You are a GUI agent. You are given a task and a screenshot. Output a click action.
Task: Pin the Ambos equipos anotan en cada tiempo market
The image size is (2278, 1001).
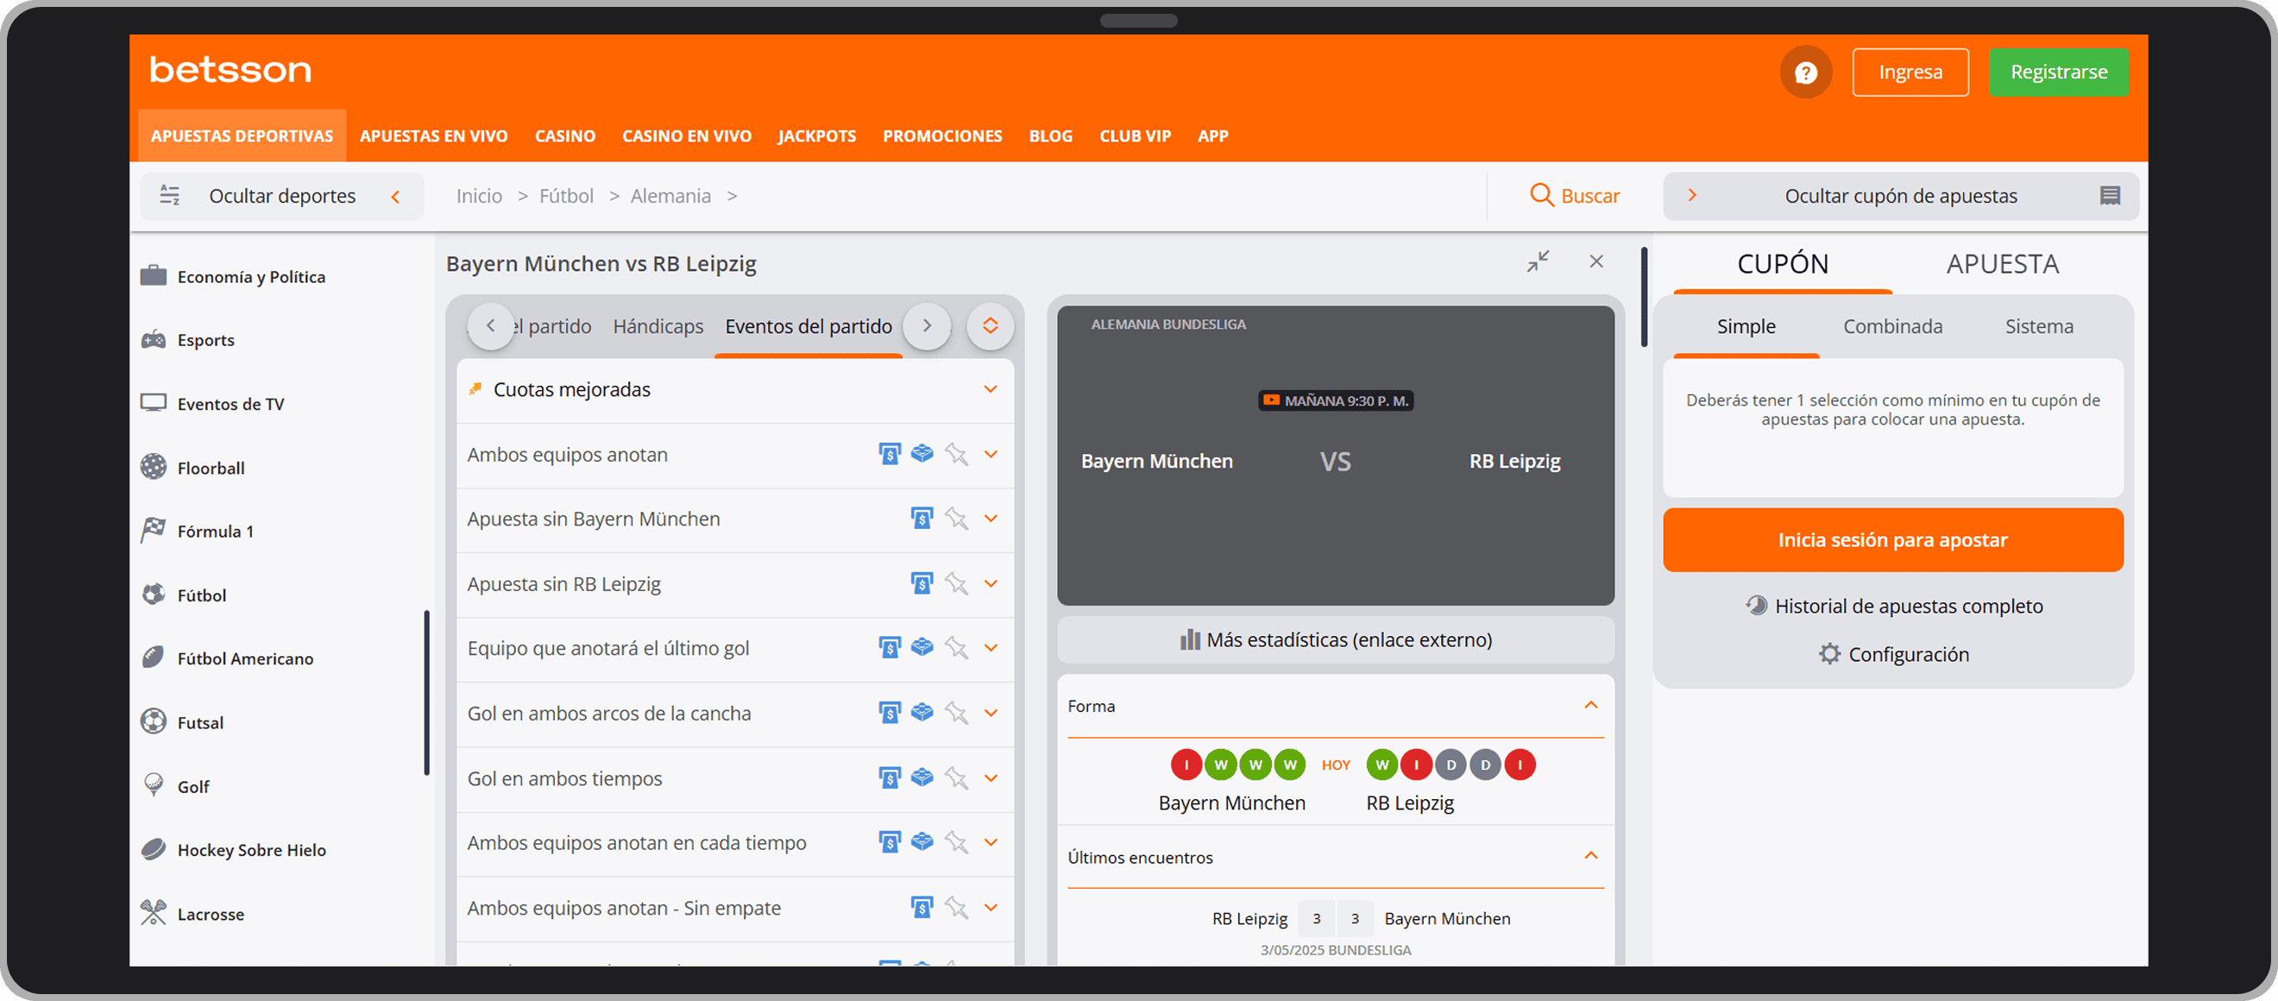point(955,842)
